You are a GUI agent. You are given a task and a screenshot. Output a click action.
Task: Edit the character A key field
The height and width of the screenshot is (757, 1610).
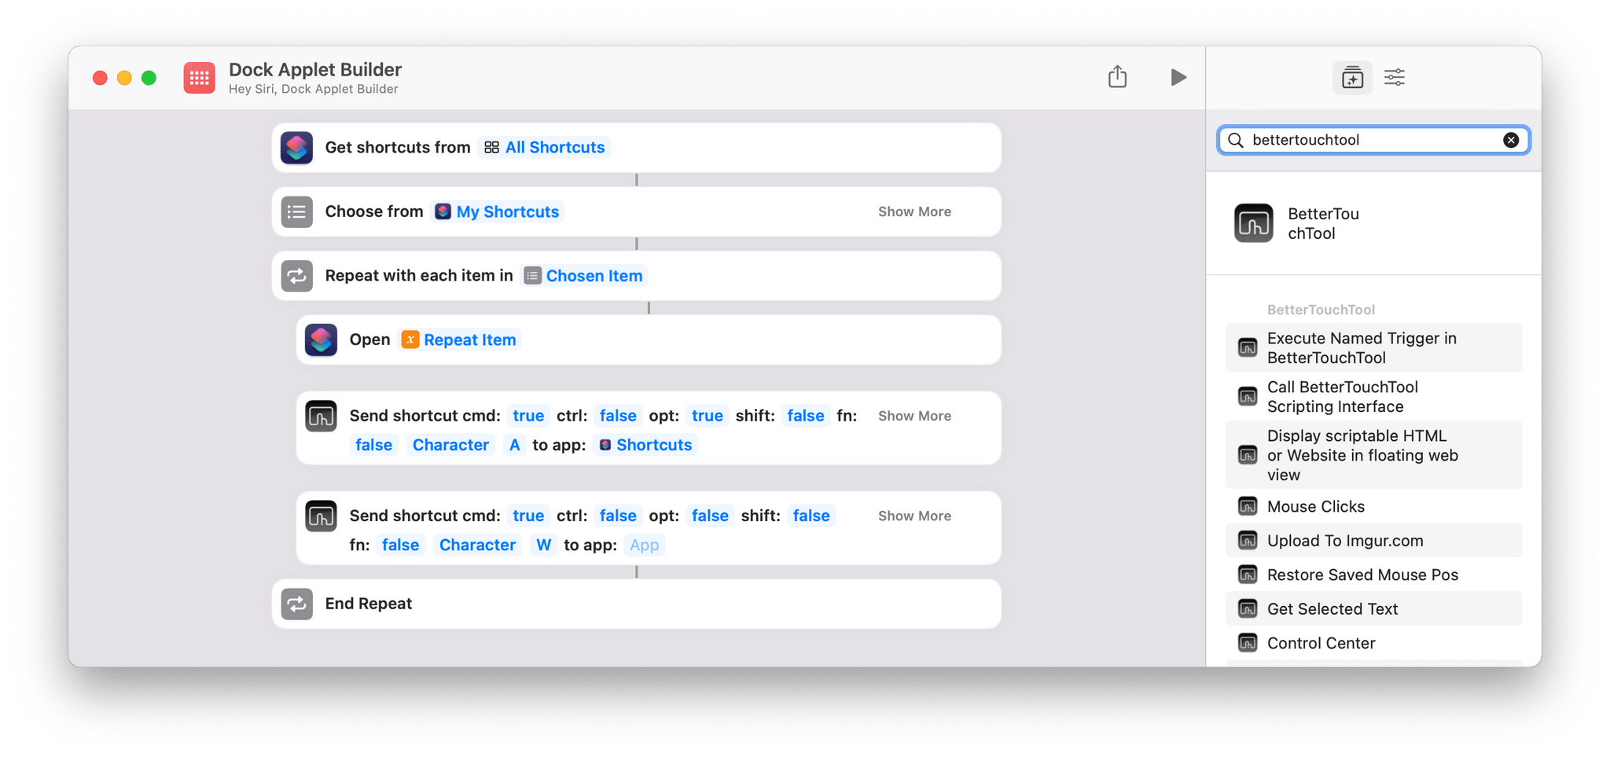coord(514,445)
